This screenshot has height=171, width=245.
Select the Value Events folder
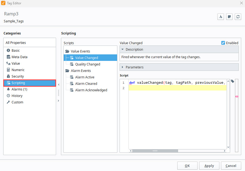[x=90, y=51]
